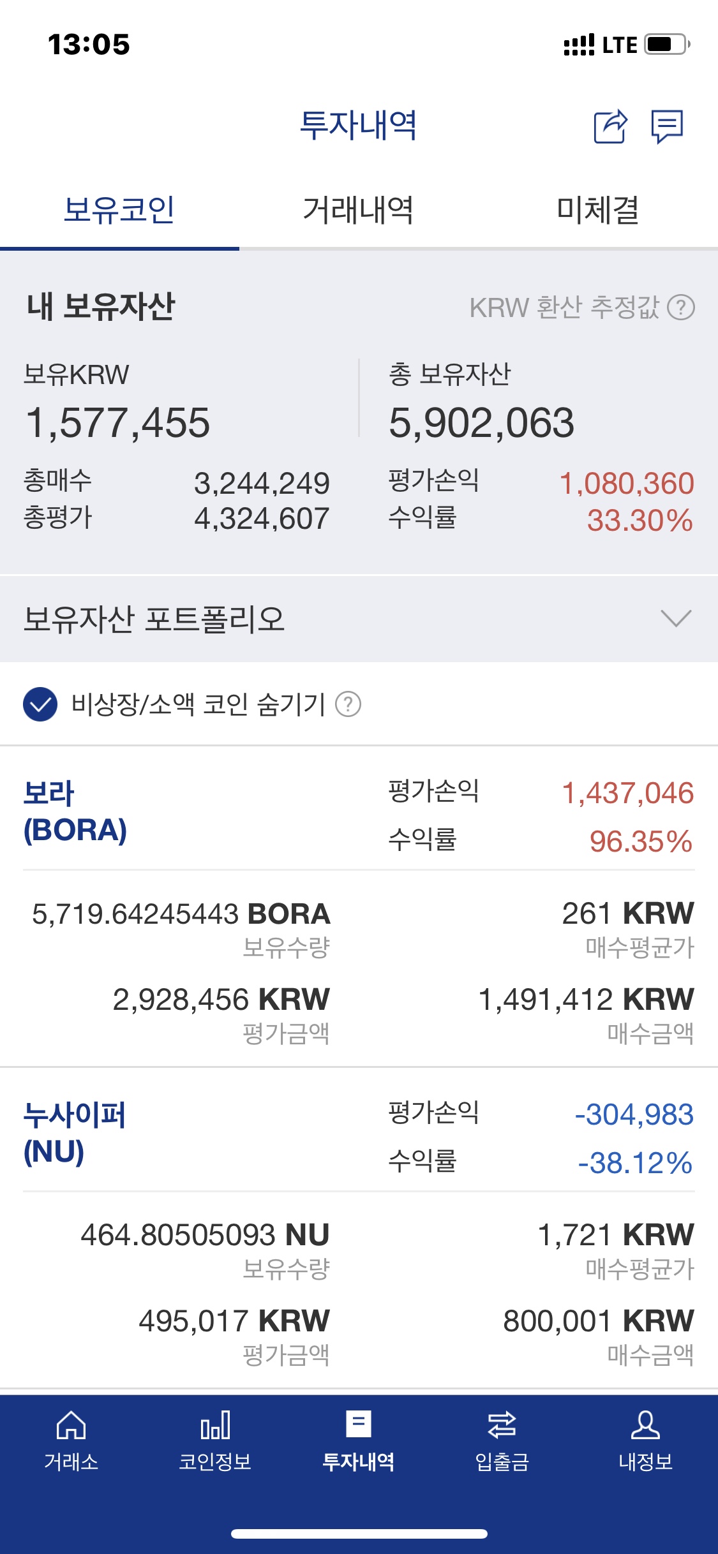Tap KRW 환산 추정값 label
Screen dimensions: 718x1554
click(x=564, y=307)
